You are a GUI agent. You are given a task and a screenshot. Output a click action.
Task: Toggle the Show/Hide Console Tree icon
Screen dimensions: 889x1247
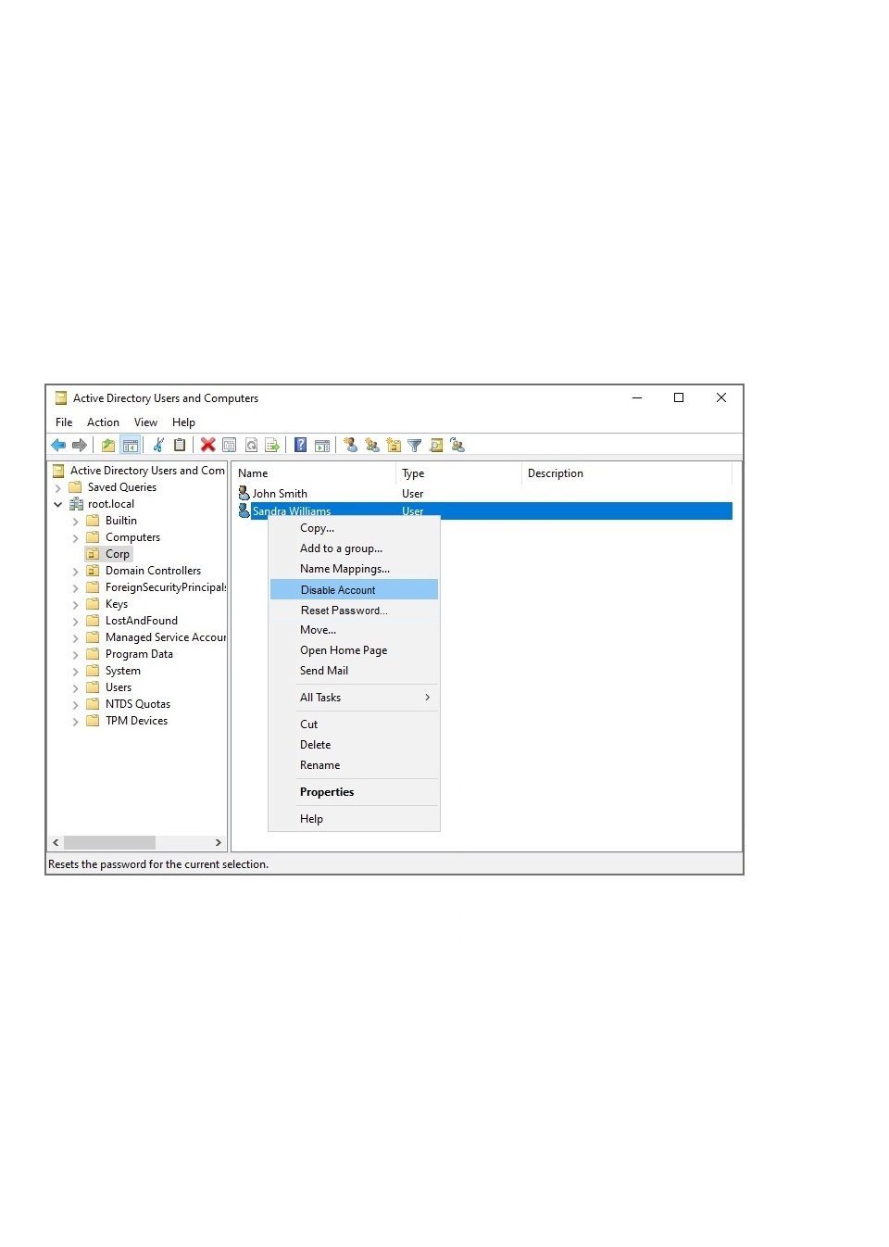tap(131, 446)
